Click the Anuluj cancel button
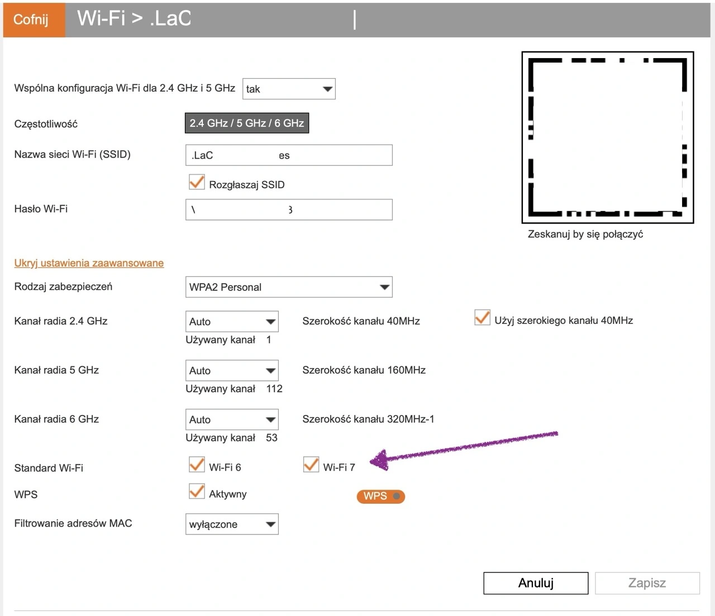Image resolution: width=715 pixels, height=616 pixels. [x=536, y=583]
